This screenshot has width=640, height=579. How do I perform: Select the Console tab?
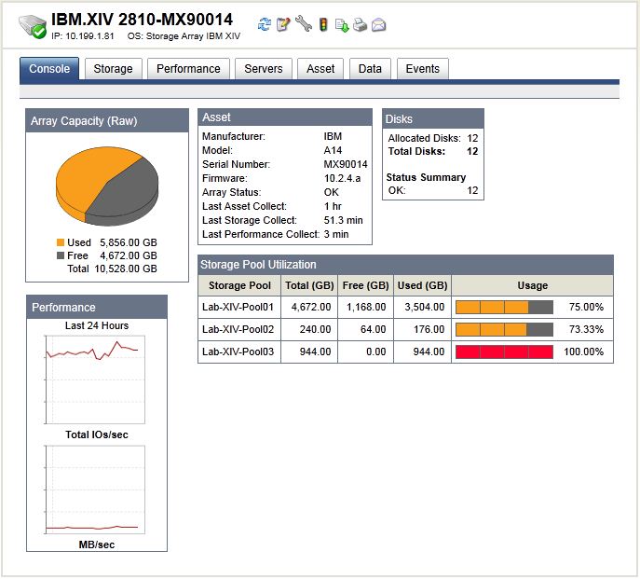[x=49, y=68]
